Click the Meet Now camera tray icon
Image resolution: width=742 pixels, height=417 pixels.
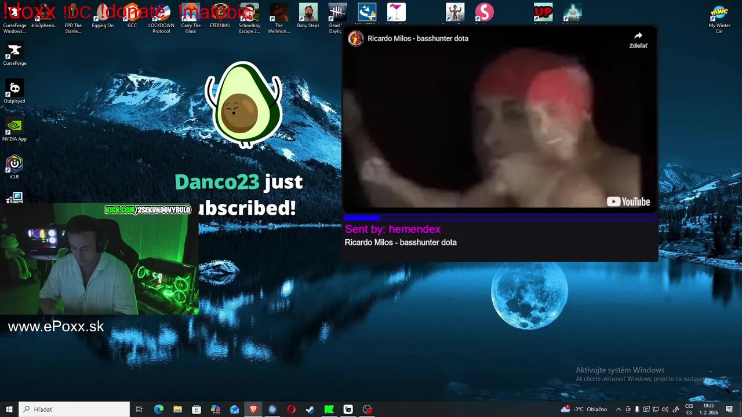coord(628,409)
